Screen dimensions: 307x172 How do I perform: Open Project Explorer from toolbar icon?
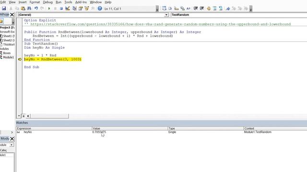74,9
